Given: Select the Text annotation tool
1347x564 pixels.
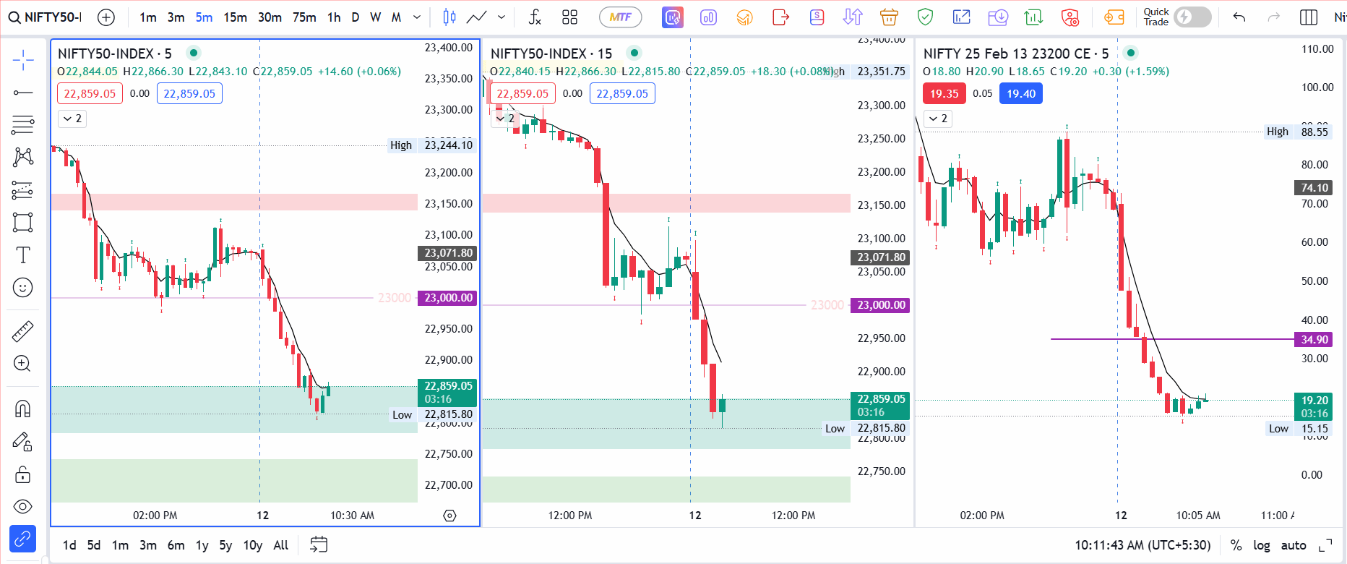Looking at the screenshot, I should coord(22,255).
